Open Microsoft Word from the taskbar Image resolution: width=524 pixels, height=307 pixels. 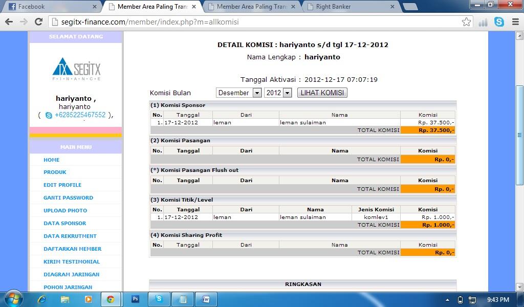click(x=206, y=299)
